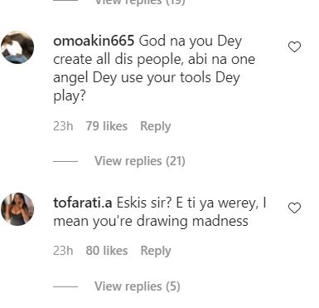
Task: Reply to tofarati.a's madness comment
Action: 156,251
